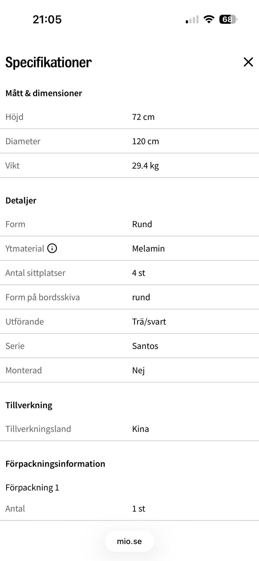
Task: Tap the battery level indicator
Action: [x=228, y=19]
